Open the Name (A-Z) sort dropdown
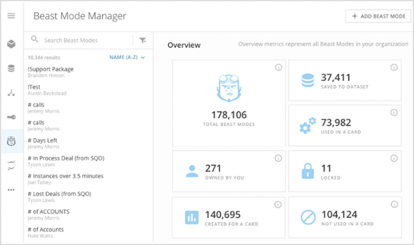The width and height of the screenshot is (414, 245). [127, 57]
